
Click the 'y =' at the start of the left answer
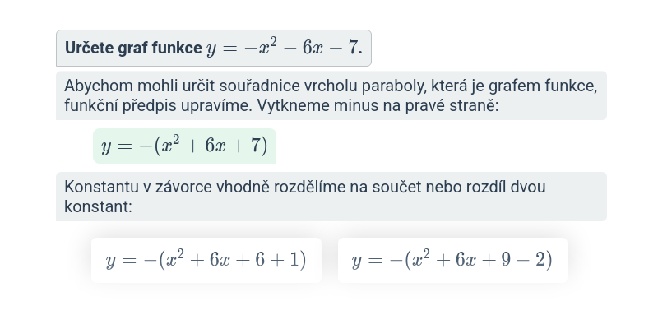[x=121, y=260]
